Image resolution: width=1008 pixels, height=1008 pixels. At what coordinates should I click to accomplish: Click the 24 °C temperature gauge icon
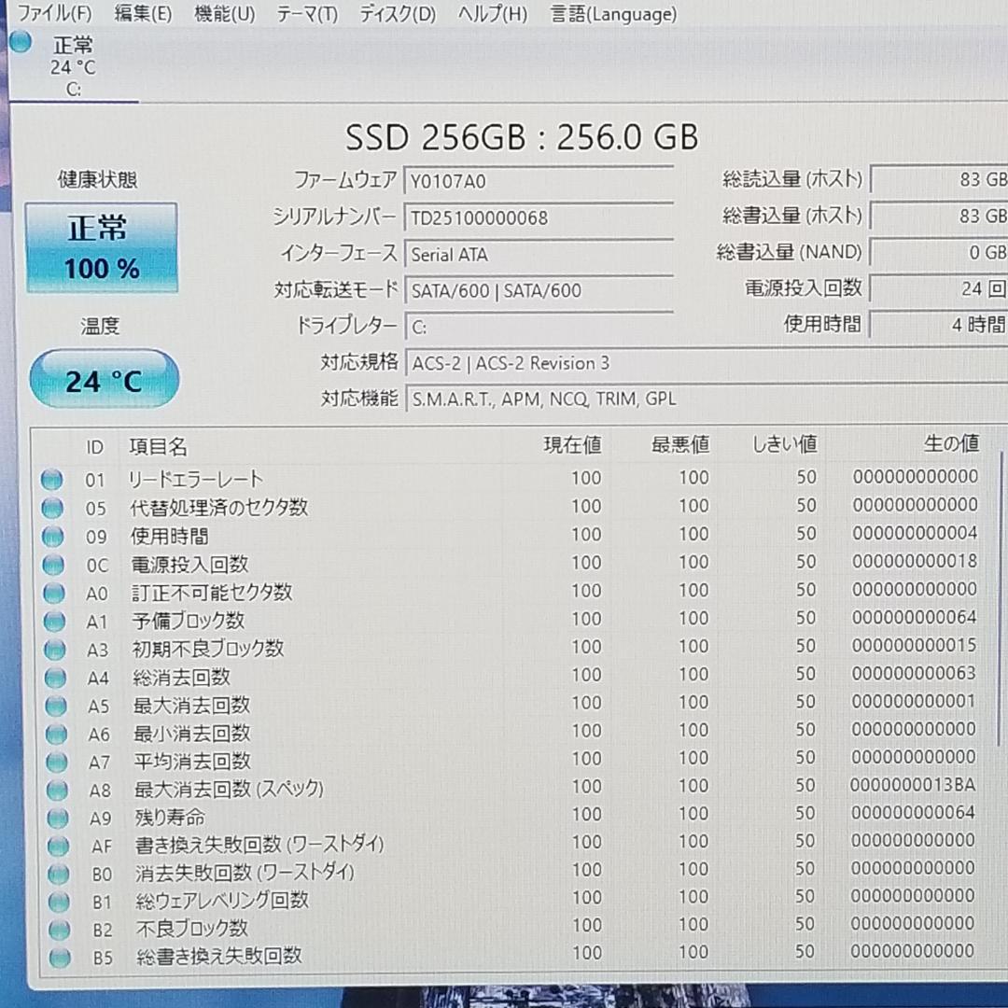104,378
